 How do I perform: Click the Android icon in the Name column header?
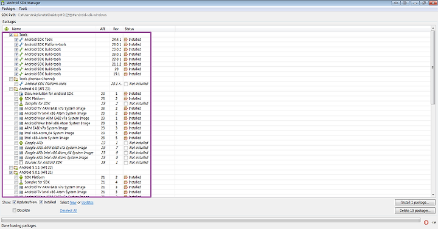(7, 29)
